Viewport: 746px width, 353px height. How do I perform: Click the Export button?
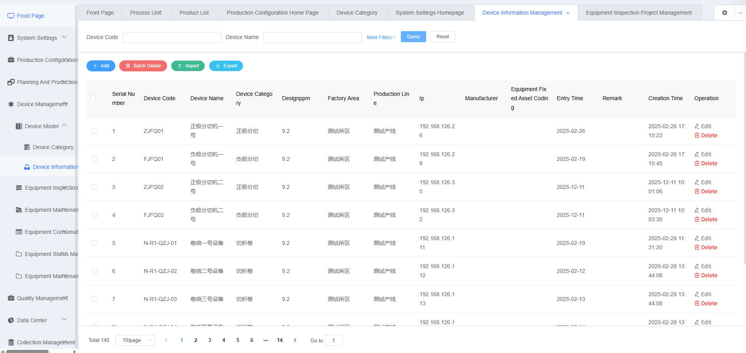click(226, 66)
